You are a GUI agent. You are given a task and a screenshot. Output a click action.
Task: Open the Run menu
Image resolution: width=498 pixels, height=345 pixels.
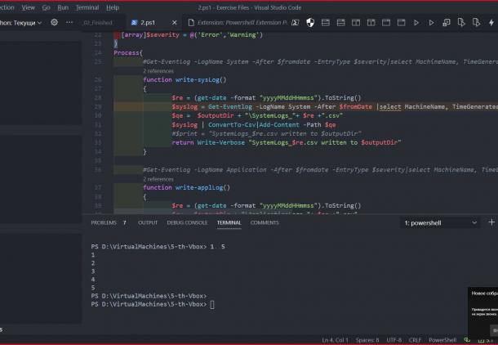coord(63,7)
